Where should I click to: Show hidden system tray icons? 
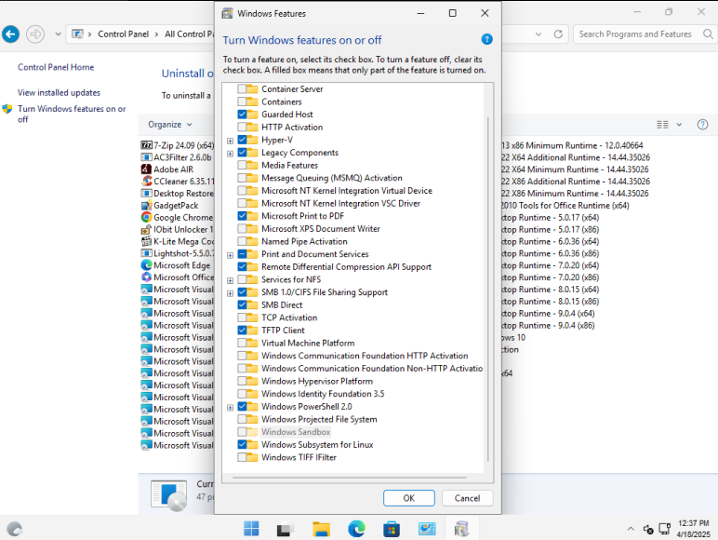(x=631, y=529)
